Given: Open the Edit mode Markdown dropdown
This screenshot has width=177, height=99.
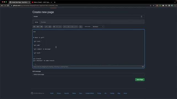Looking at the screenshot, I should pos(98,27).
